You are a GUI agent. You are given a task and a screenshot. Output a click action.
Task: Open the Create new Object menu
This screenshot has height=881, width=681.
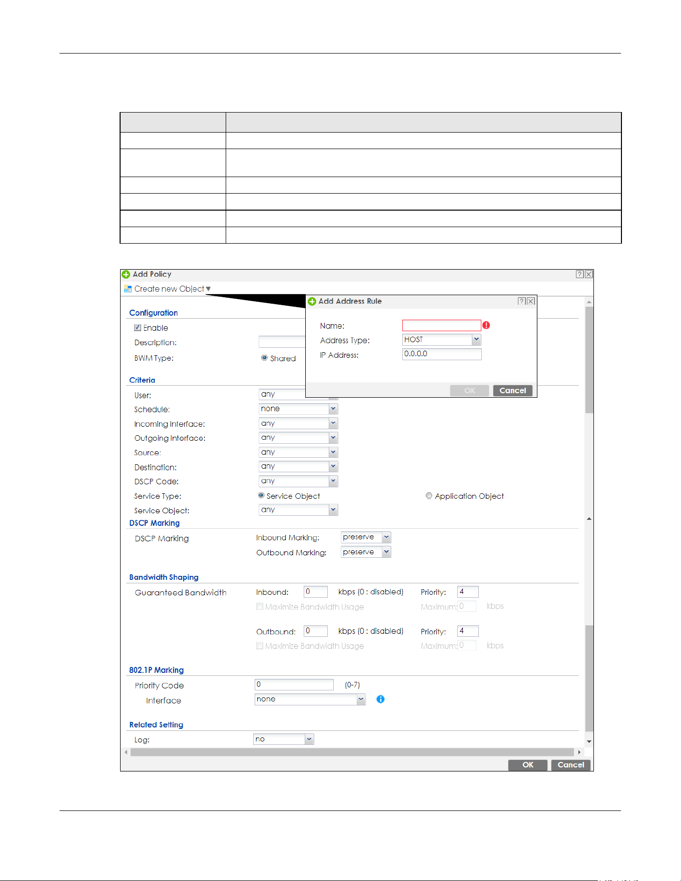click(173, 289)
